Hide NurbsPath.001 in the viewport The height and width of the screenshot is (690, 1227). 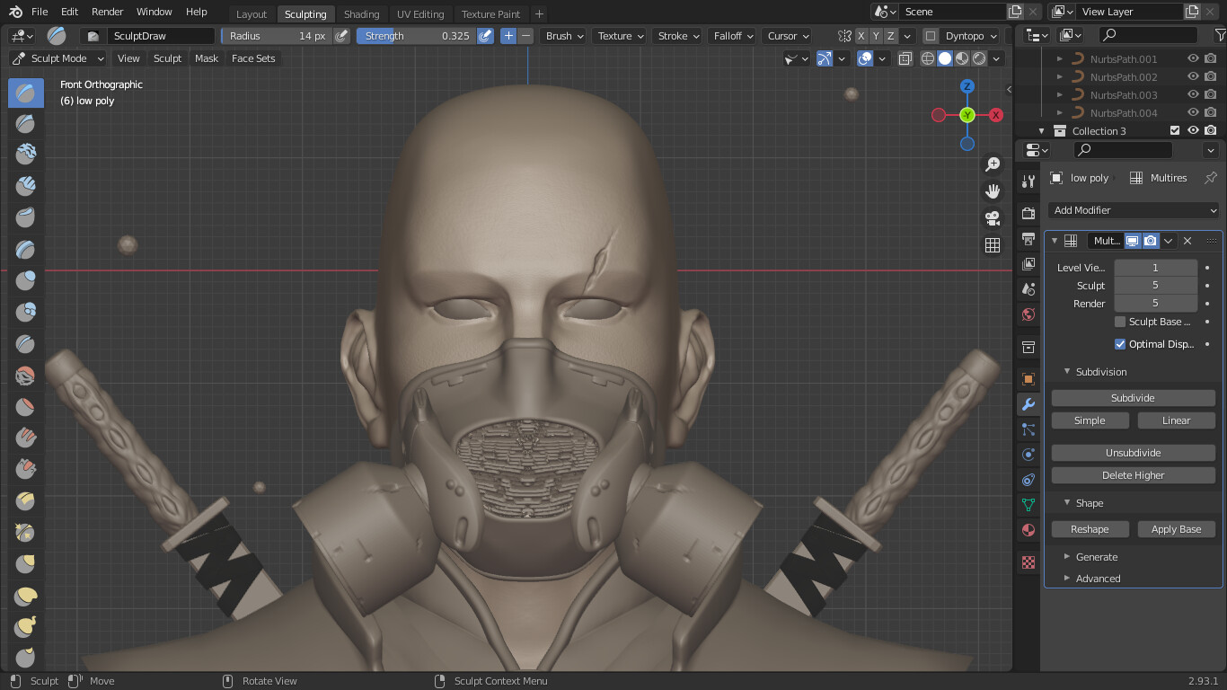[x=1192, y=58]
